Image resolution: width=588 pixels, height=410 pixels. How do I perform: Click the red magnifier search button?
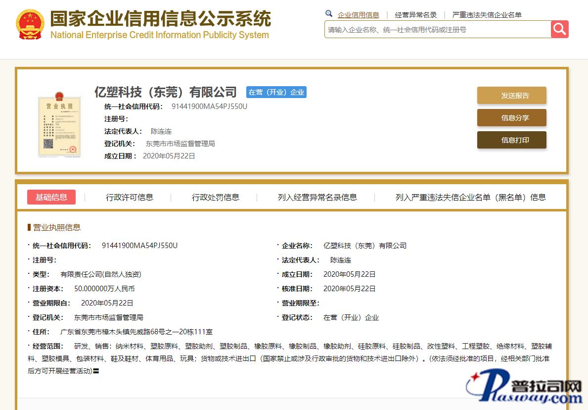coord(559,29)
